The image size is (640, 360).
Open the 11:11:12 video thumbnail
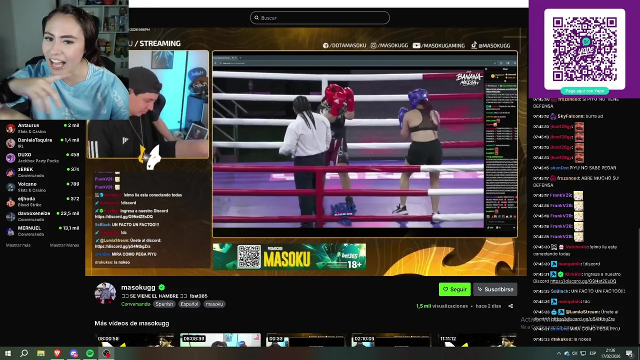tap(477, 340)
